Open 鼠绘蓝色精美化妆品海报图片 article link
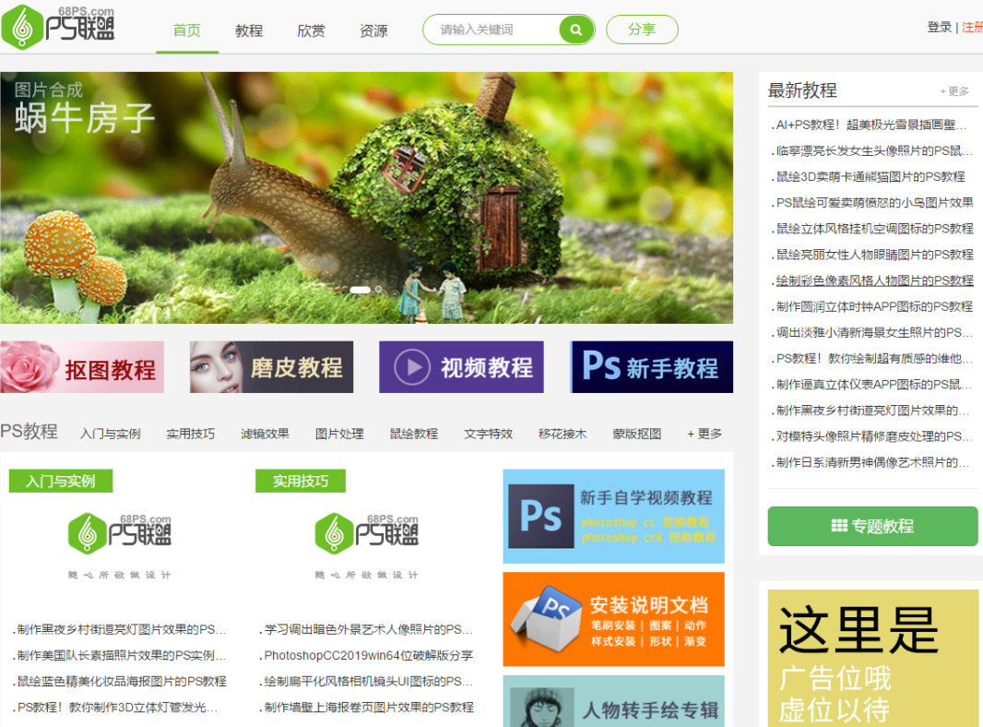Image resolution: width=983 pixels, height=727 pixels. point(120,681)
